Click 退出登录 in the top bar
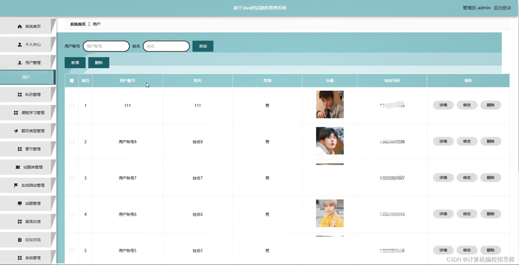This screenshot has height=265, width=519. 502,8
